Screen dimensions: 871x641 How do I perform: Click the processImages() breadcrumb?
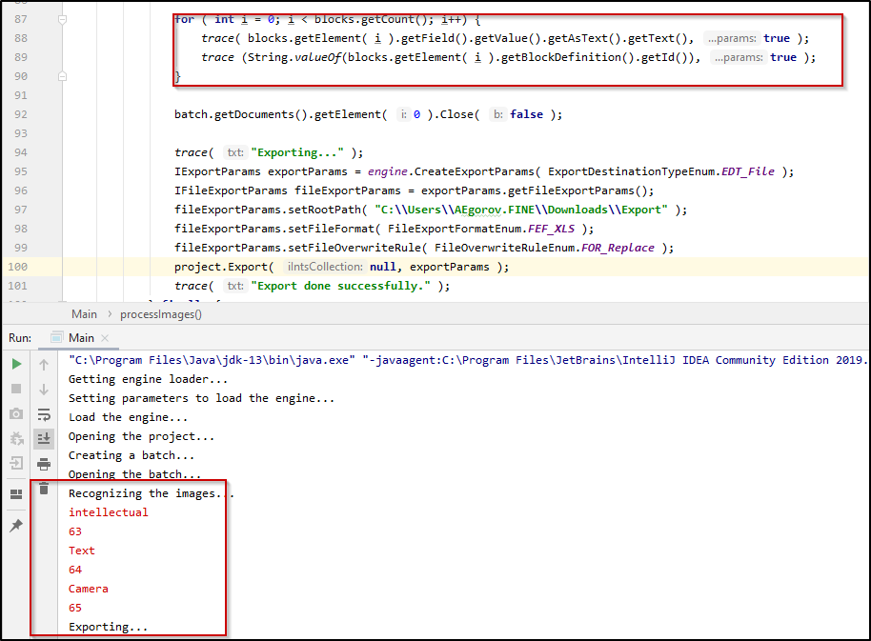point(161,314)
